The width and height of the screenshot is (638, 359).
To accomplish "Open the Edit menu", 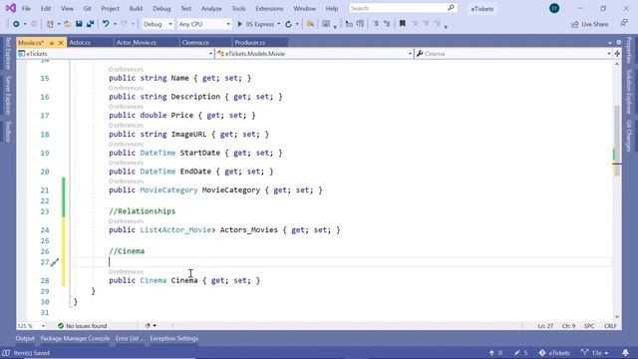I will click(46, 8).
